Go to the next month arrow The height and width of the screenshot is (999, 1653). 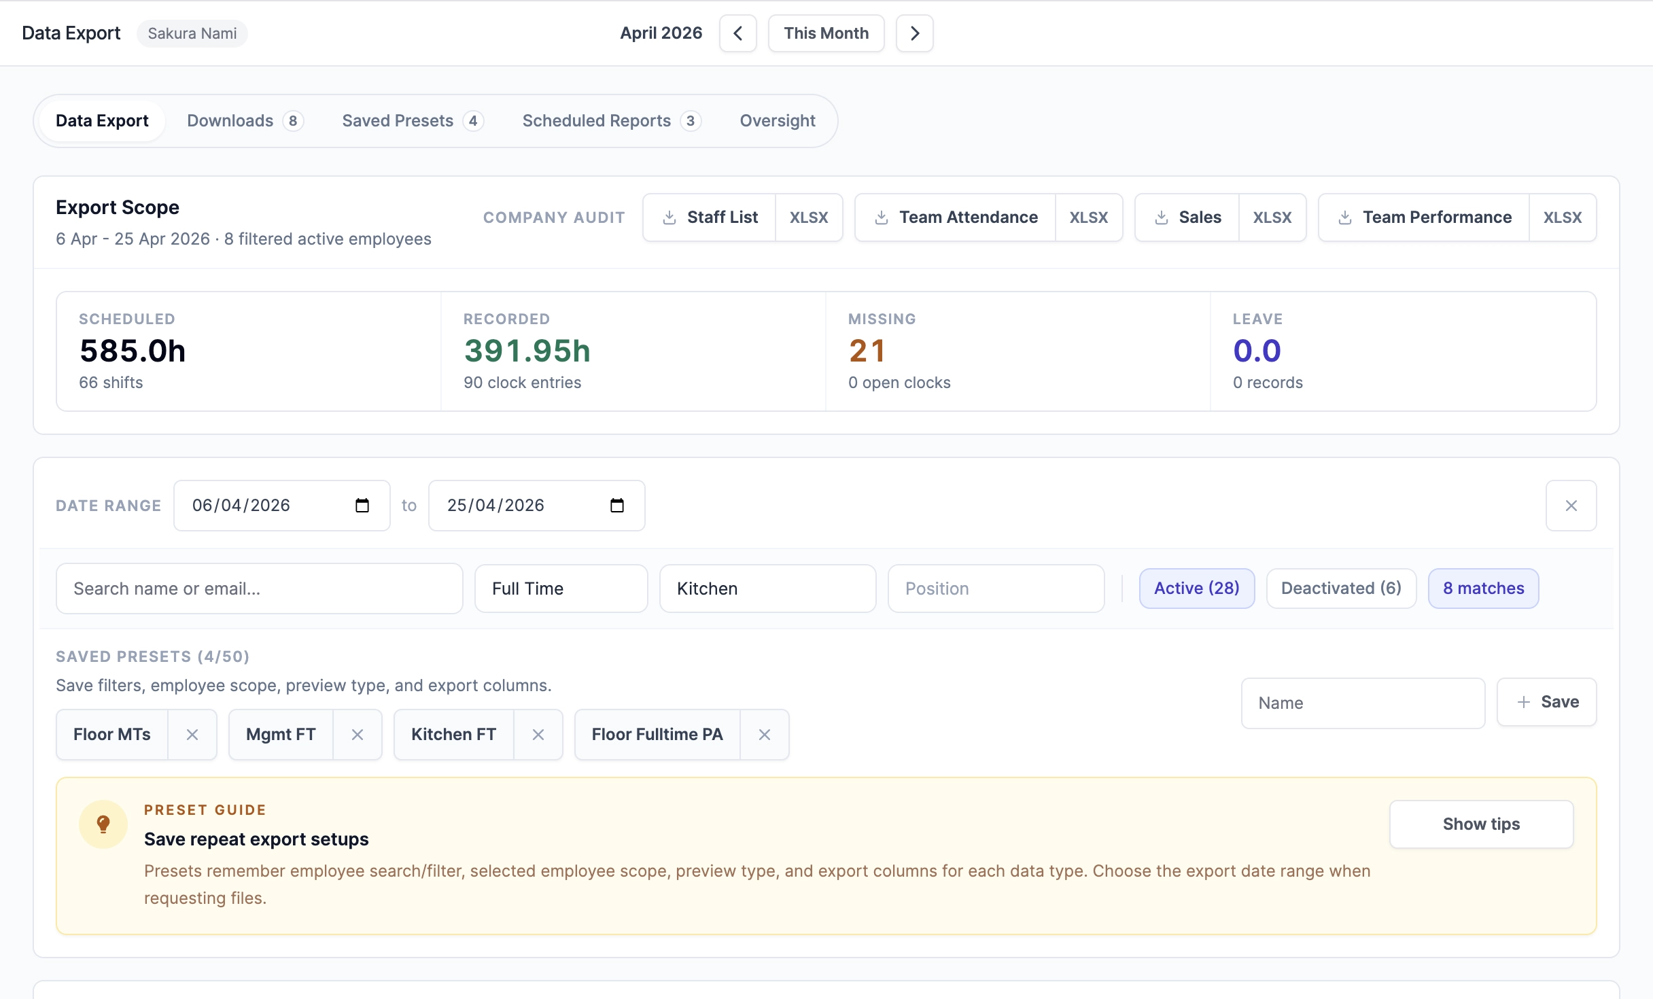[x=914, y=33]
